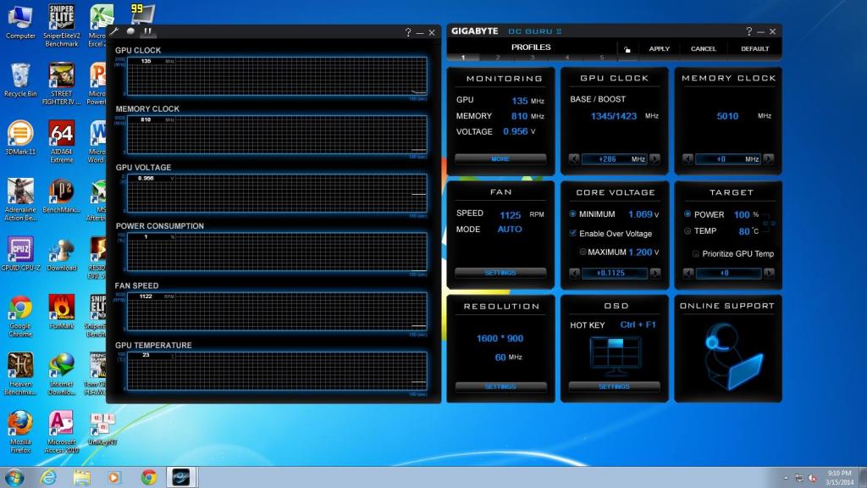The image size is (867, 488).
Task: Open OSD SETTINGS button
Action: click(x=615, y=386)
